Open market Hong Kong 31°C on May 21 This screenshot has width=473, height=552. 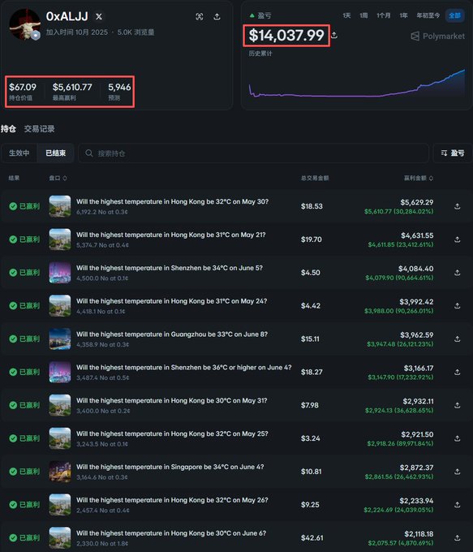pos(170,235)
